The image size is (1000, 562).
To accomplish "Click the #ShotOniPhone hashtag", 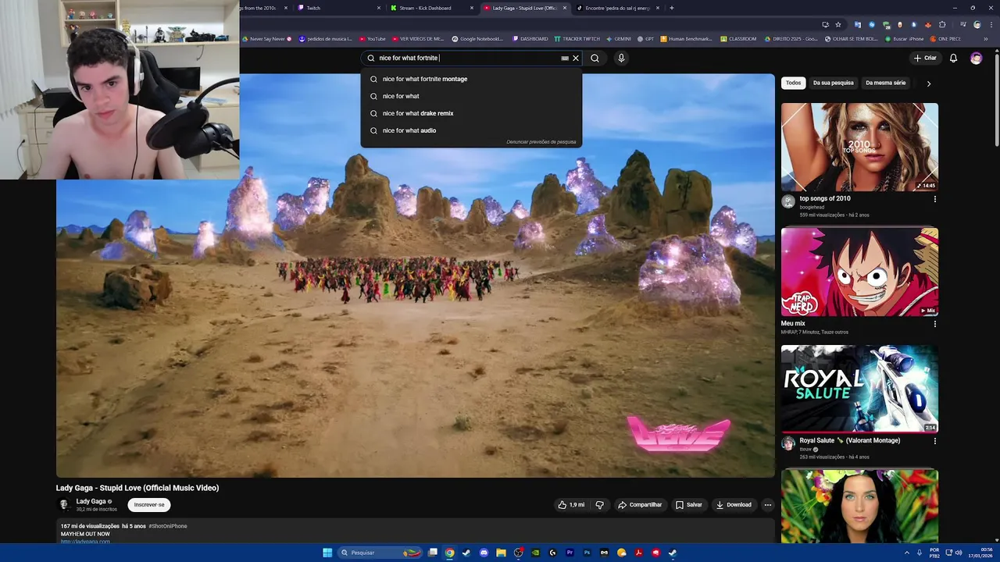I will (168, 526).
